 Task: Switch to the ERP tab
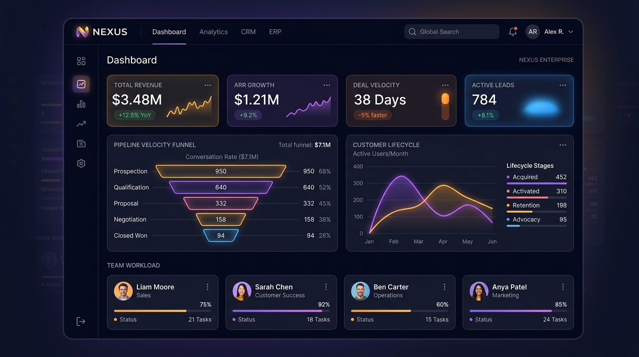click(275, 32)
